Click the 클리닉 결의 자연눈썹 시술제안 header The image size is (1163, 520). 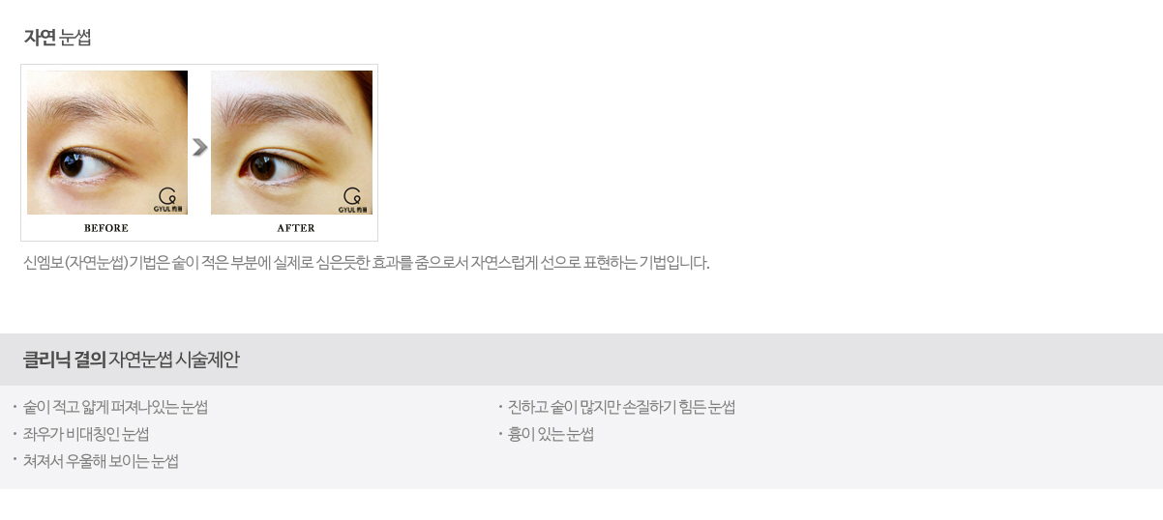(x=131, y=360)
